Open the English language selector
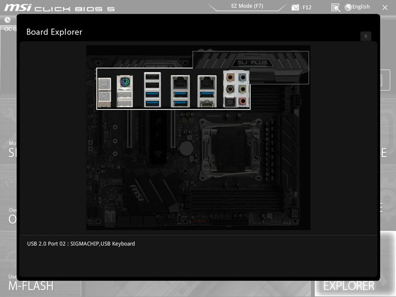396x297 pixels. (x=357, y=7)
